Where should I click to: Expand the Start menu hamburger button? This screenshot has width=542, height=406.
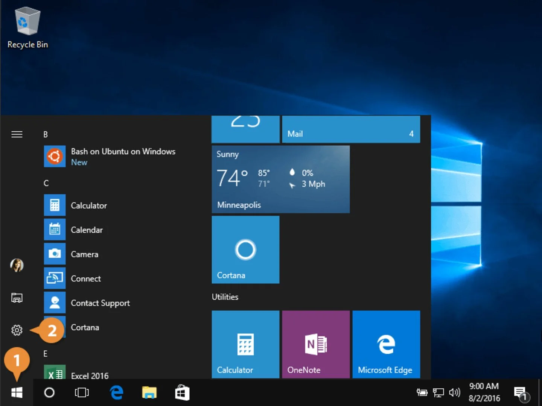[17, 134]
